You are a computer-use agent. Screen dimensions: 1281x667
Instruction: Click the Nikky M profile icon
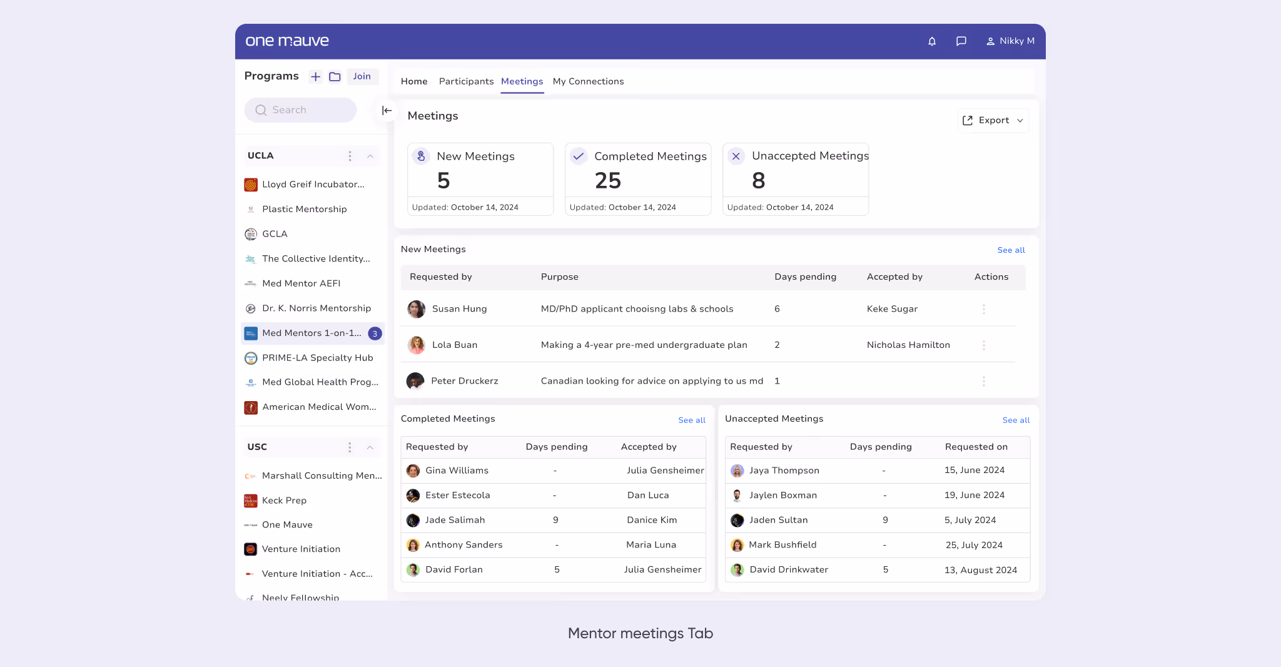pyautogui.click(x=990, y=41)
